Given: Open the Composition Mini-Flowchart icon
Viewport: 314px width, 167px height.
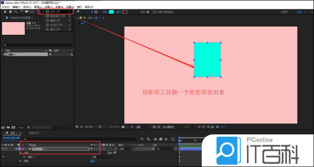Looking at the screenshot, I should coord(142,139).
